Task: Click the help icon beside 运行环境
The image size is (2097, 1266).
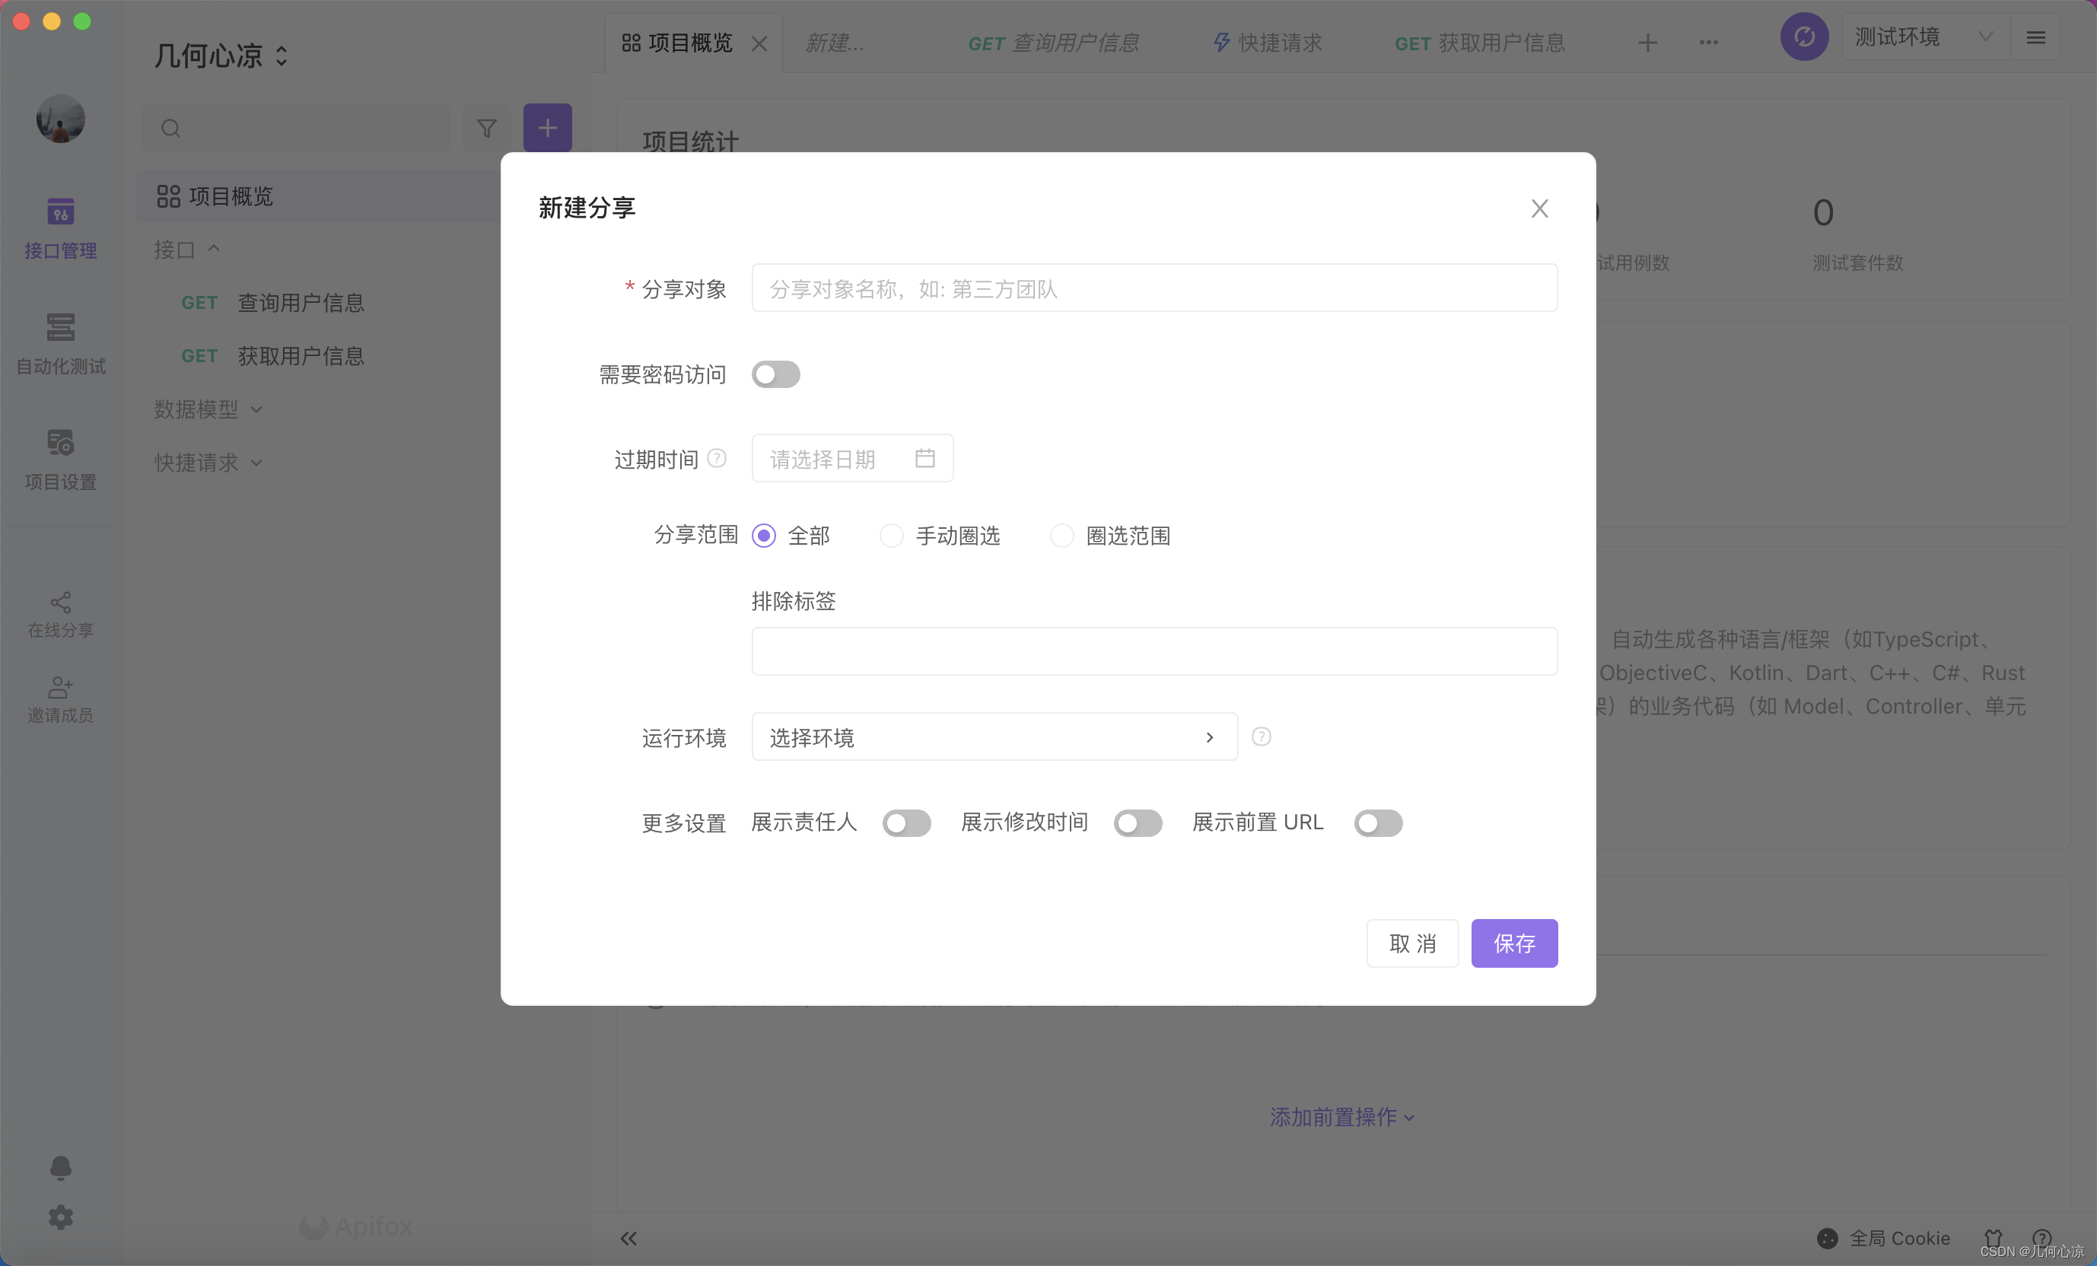Action: point(1262,736)
